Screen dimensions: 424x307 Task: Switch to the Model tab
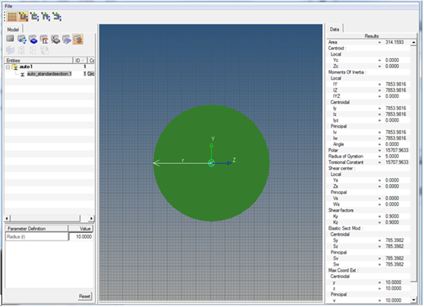13,29
